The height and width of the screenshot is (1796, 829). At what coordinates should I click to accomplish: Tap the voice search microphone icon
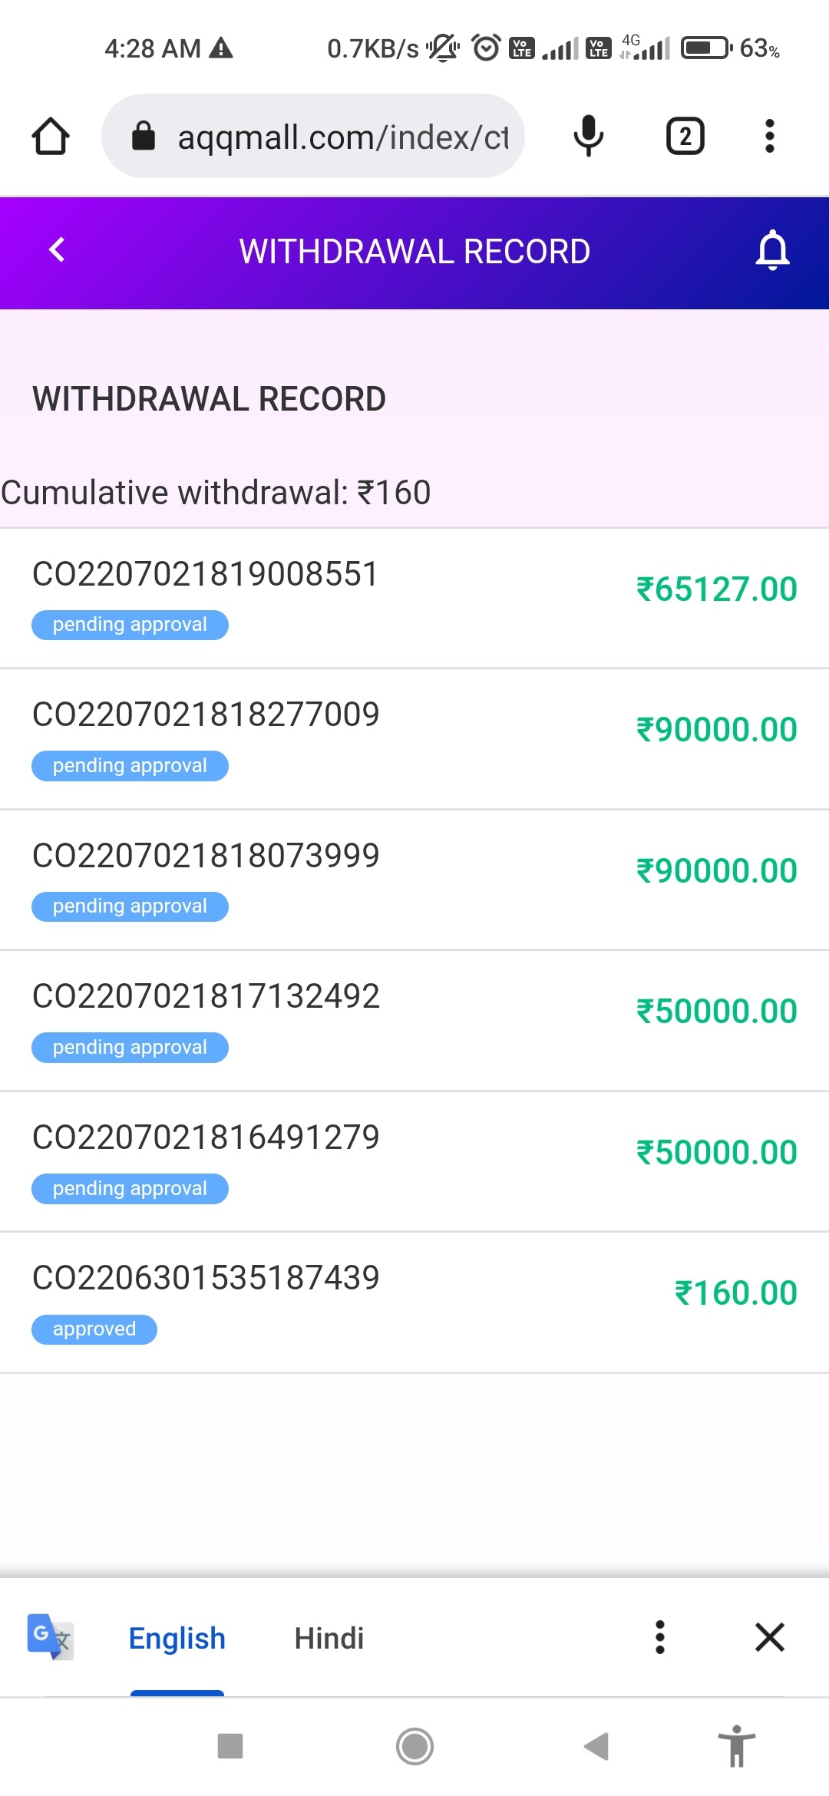(589, 137)
